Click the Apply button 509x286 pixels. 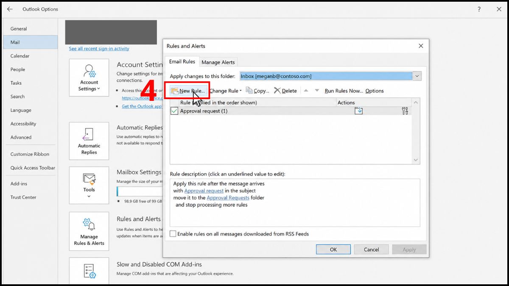409,250
